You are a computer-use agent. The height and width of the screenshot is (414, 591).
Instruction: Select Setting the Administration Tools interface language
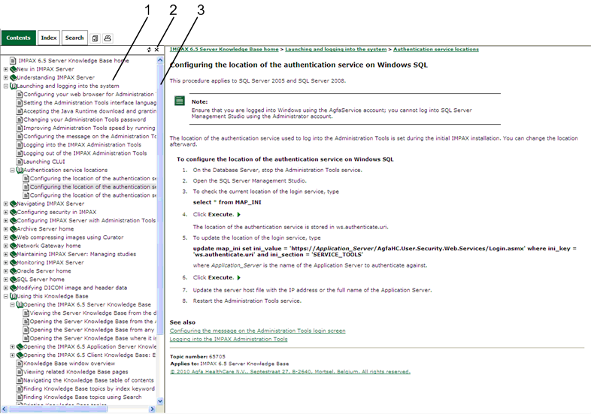coord(89,103)
